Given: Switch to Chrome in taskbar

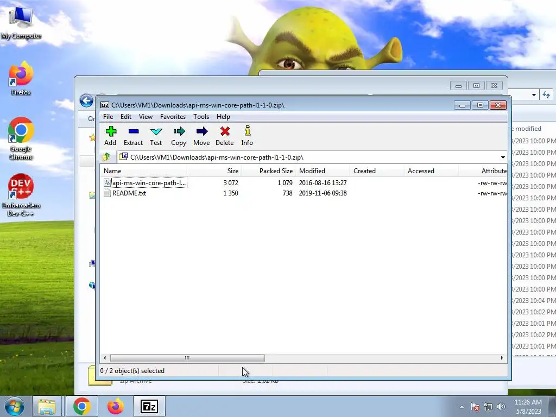Looking at the screenshot, I should 82,406.
